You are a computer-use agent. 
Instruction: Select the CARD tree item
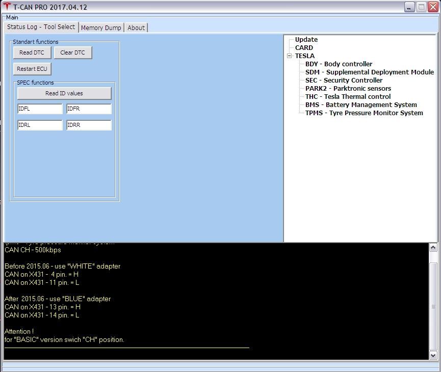coord(304,48)
